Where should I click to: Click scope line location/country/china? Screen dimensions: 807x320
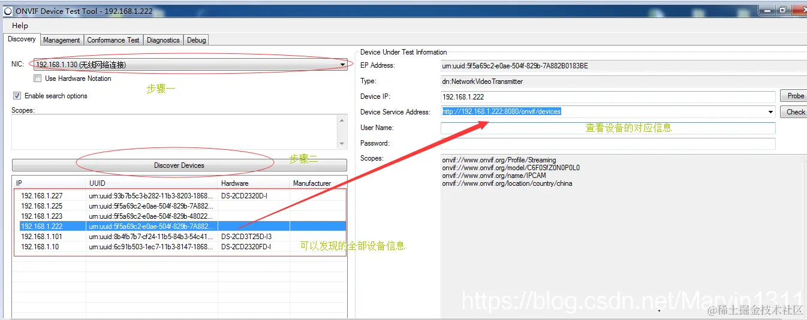(507, 183)
